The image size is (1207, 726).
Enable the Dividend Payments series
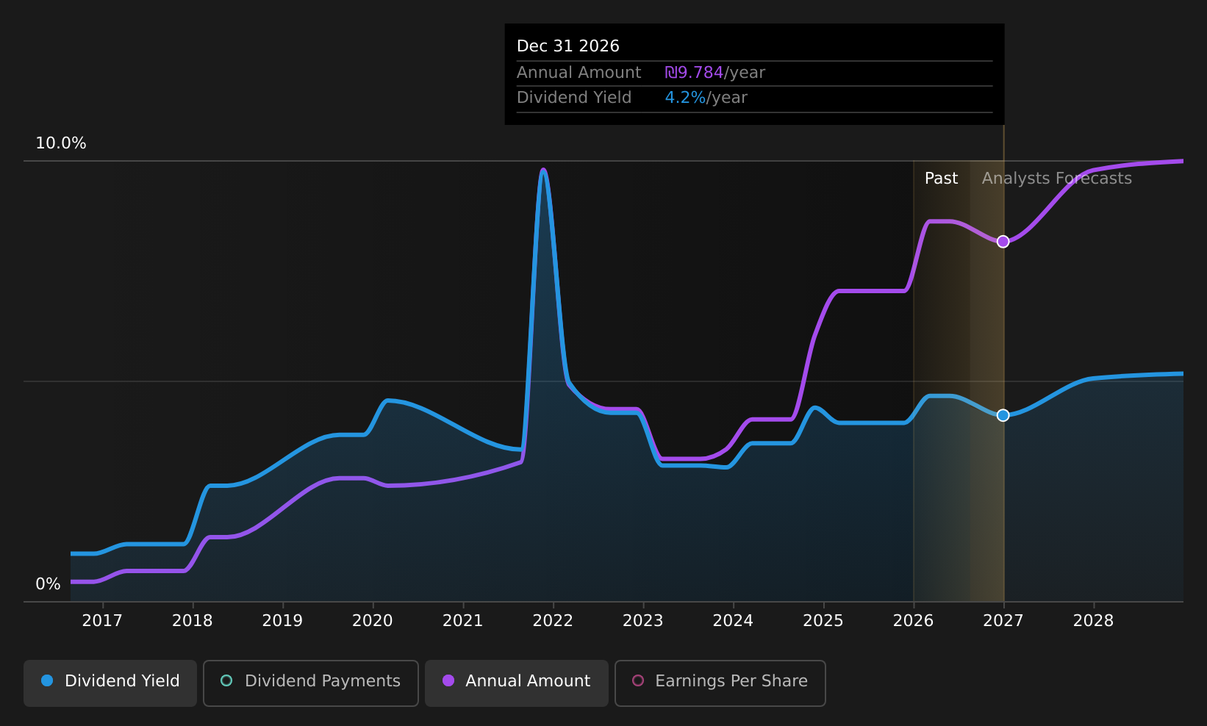coord(311,683)
